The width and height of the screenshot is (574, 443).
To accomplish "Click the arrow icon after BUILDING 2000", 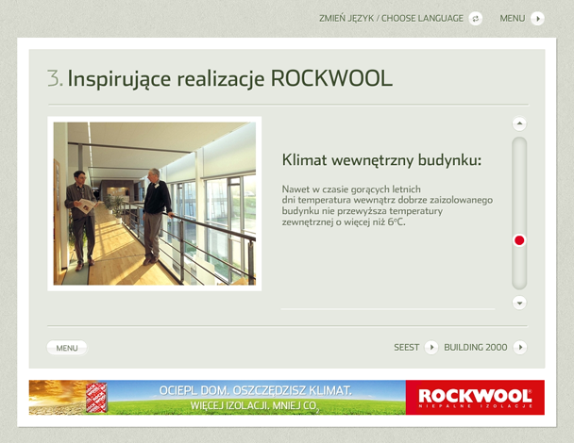I will click(519, 347).
